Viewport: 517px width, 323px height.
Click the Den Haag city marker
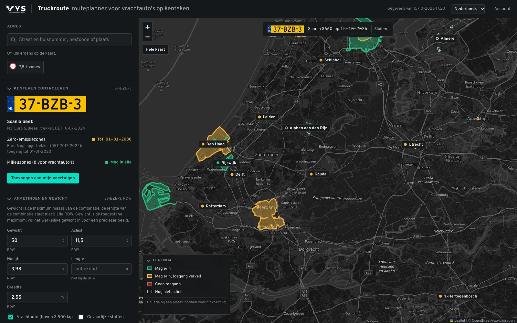(213, 144)
